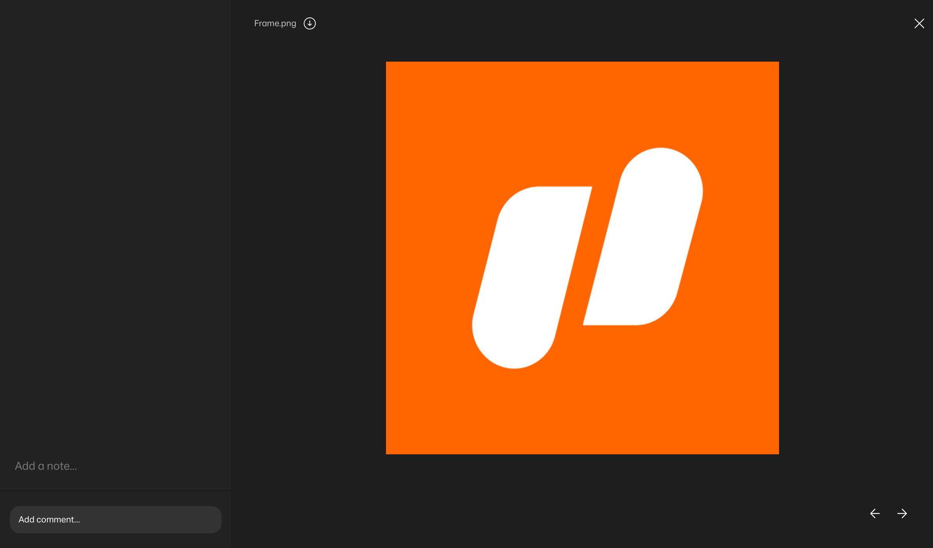
Task: Click the Frame.png file name
Action: tap(275, 23)
